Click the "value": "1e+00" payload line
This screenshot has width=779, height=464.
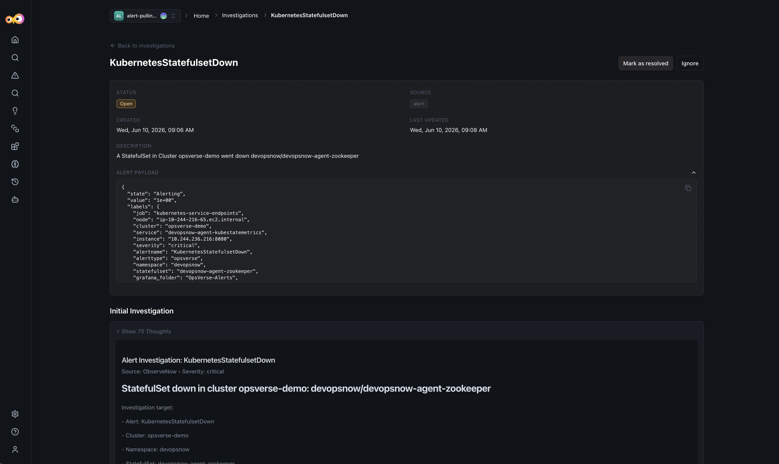tap(152, 200)
